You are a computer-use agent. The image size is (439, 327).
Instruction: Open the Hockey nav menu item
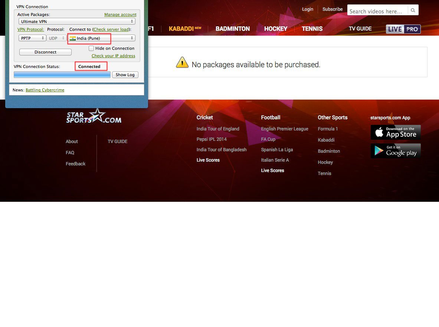pyautogui.click(x=276, y=29)
